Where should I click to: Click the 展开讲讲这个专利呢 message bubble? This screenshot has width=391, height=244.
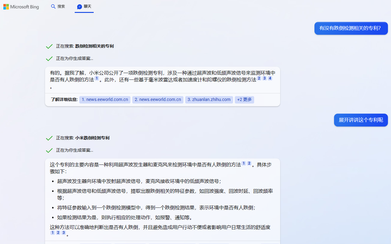[361, 120]
